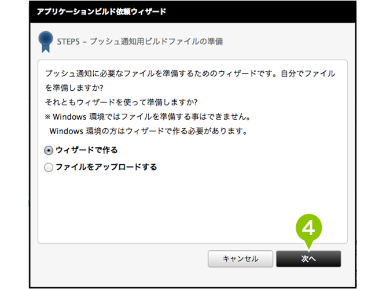This screenshot has height=289, width=386.
Task: Click the ※ Windows 環境ではファイルを準備する事はできません note
Action: (x=148, y=117)
